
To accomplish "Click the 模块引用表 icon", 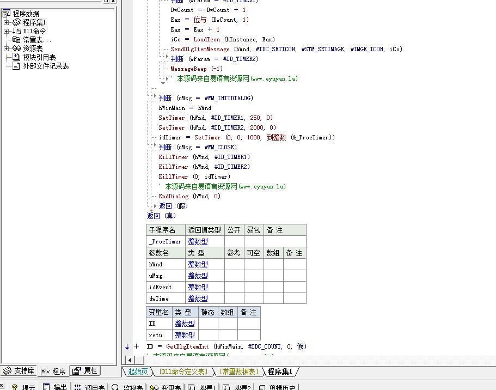I will [16, 57].
